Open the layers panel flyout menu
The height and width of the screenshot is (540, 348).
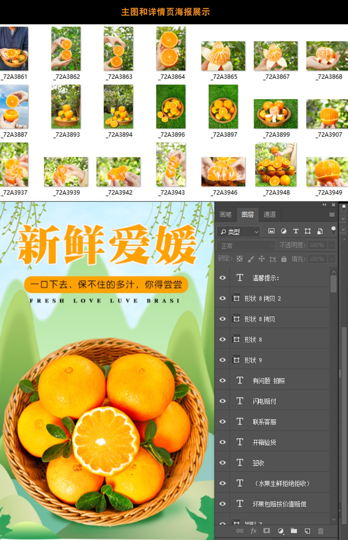(x=332, y=214)
